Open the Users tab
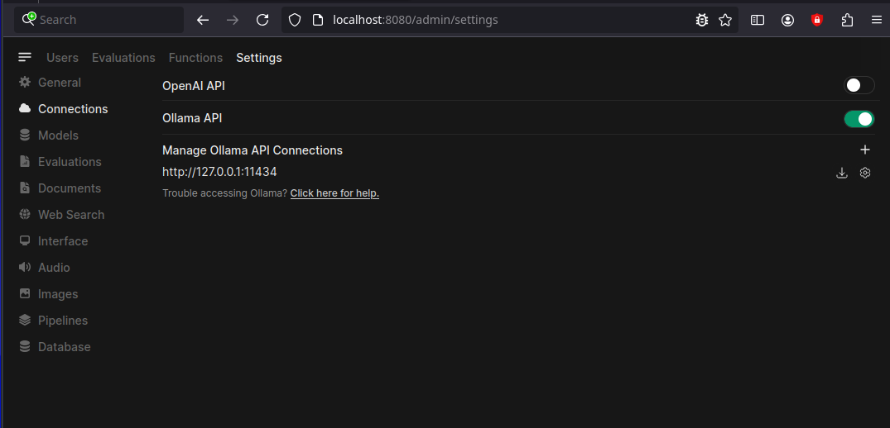The height and width of the screenshot is (428, 890). tap(62, 58)
